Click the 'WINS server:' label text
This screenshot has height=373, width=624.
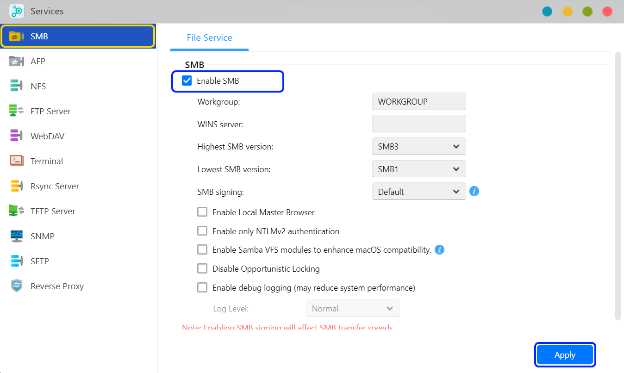click(220, 124)
